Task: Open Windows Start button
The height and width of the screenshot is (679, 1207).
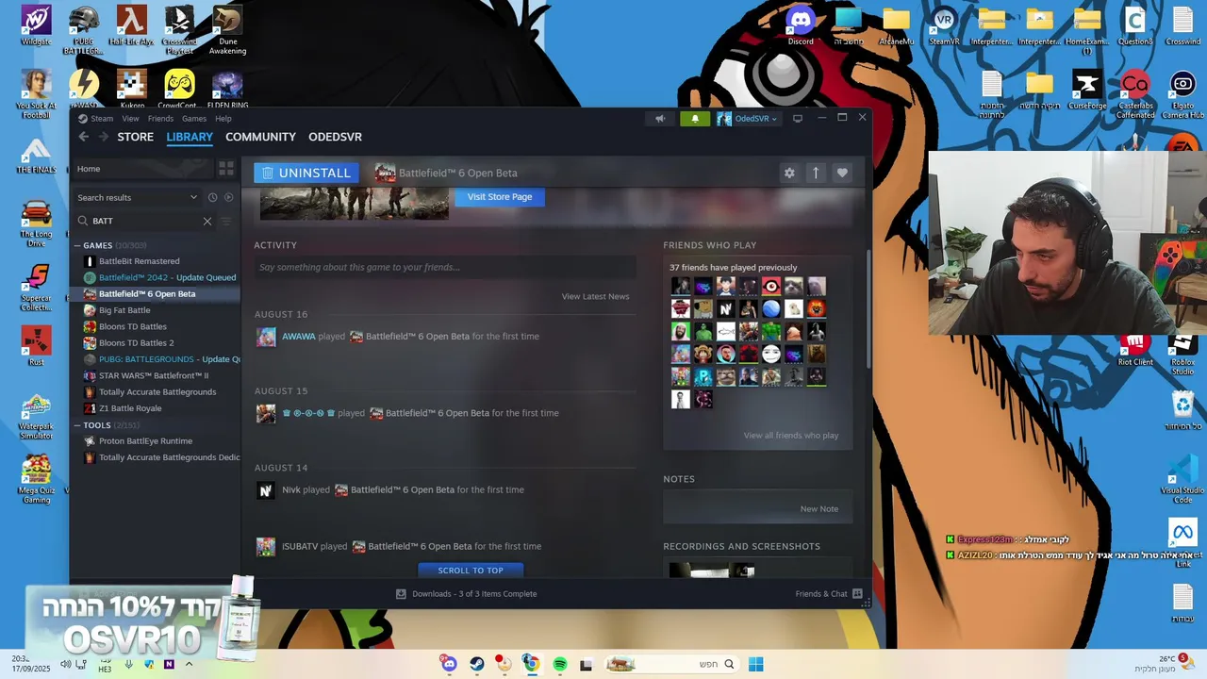Action: [755, 664]
